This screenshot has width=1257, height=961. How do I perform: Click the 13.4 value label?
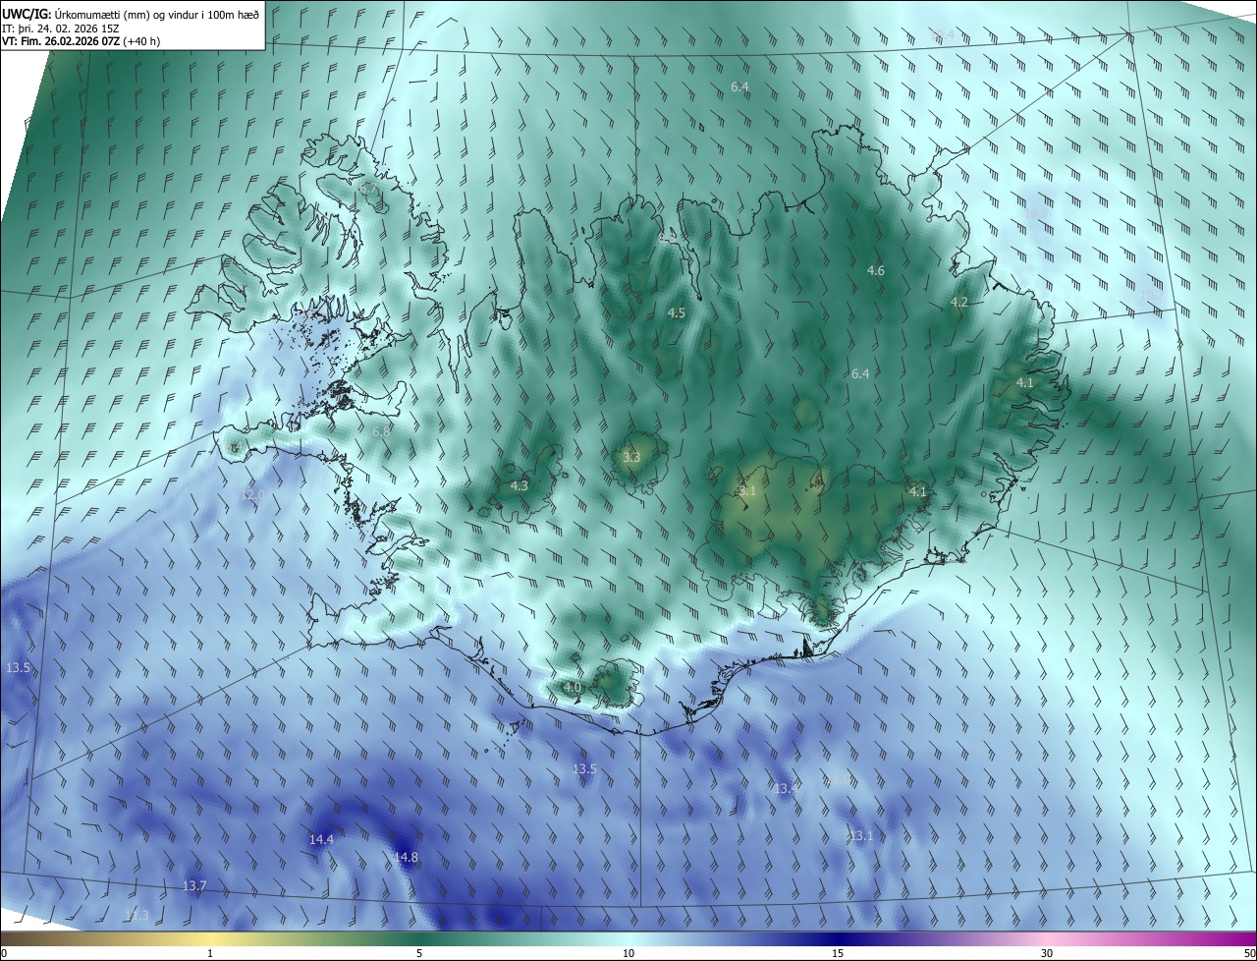786,788
